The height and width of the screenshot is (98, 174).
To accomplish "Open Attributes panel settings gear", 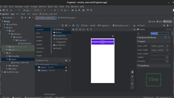I will click(167, 25).
